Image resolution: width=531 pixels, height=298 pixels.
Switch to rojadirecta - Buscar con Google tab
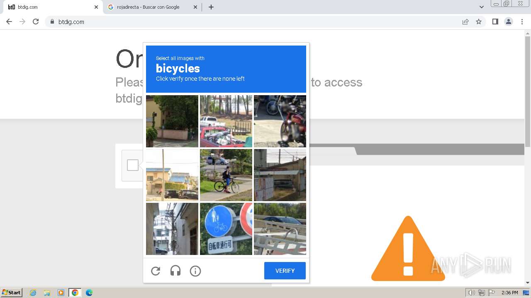[153, 7]
